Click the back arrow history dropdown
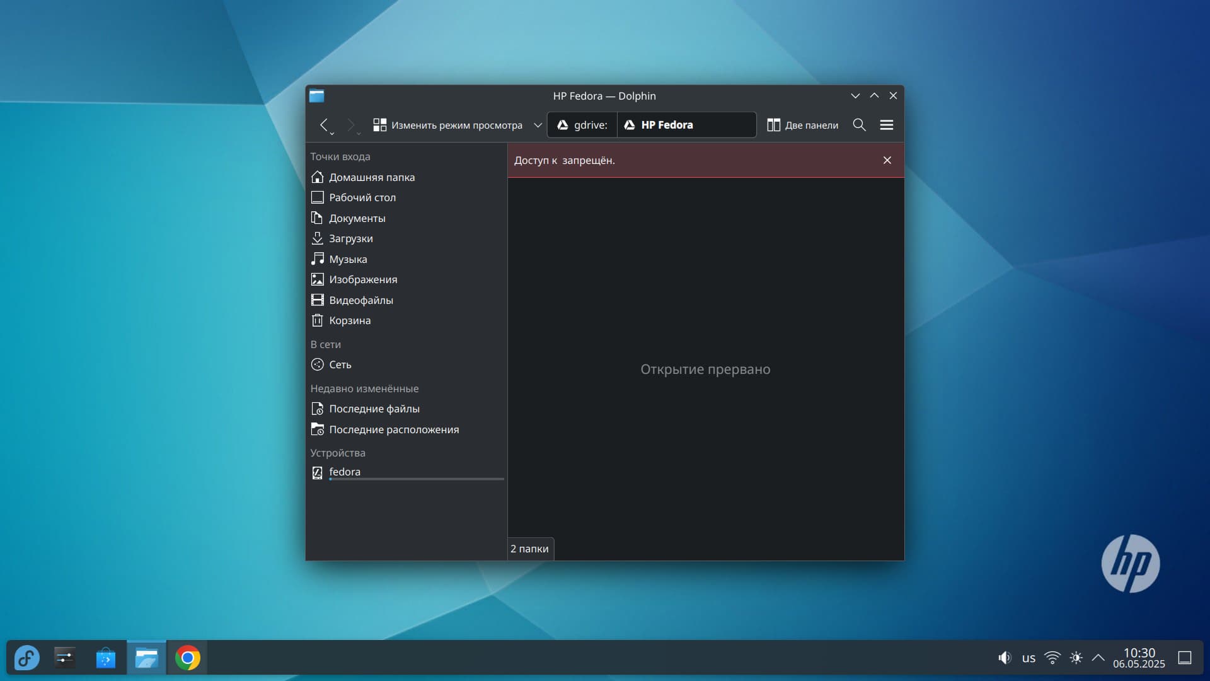 point(332,133)
